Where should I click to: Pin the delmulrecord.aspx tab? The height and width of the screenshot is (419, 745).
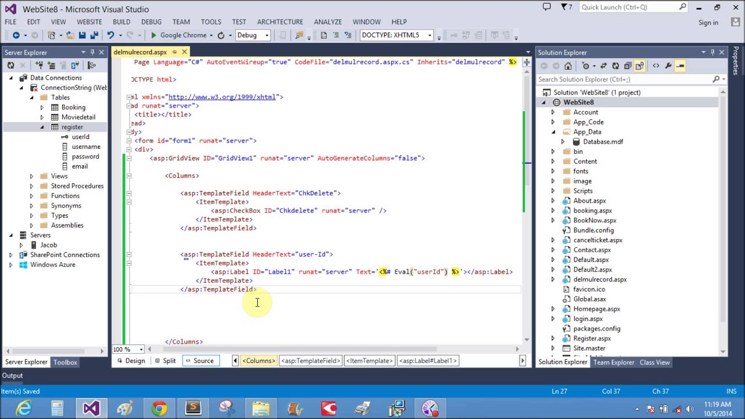174,52
